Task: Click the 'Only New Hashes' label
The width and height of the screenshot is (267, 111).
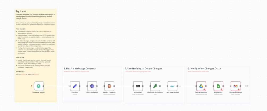Action: [172, 92]
